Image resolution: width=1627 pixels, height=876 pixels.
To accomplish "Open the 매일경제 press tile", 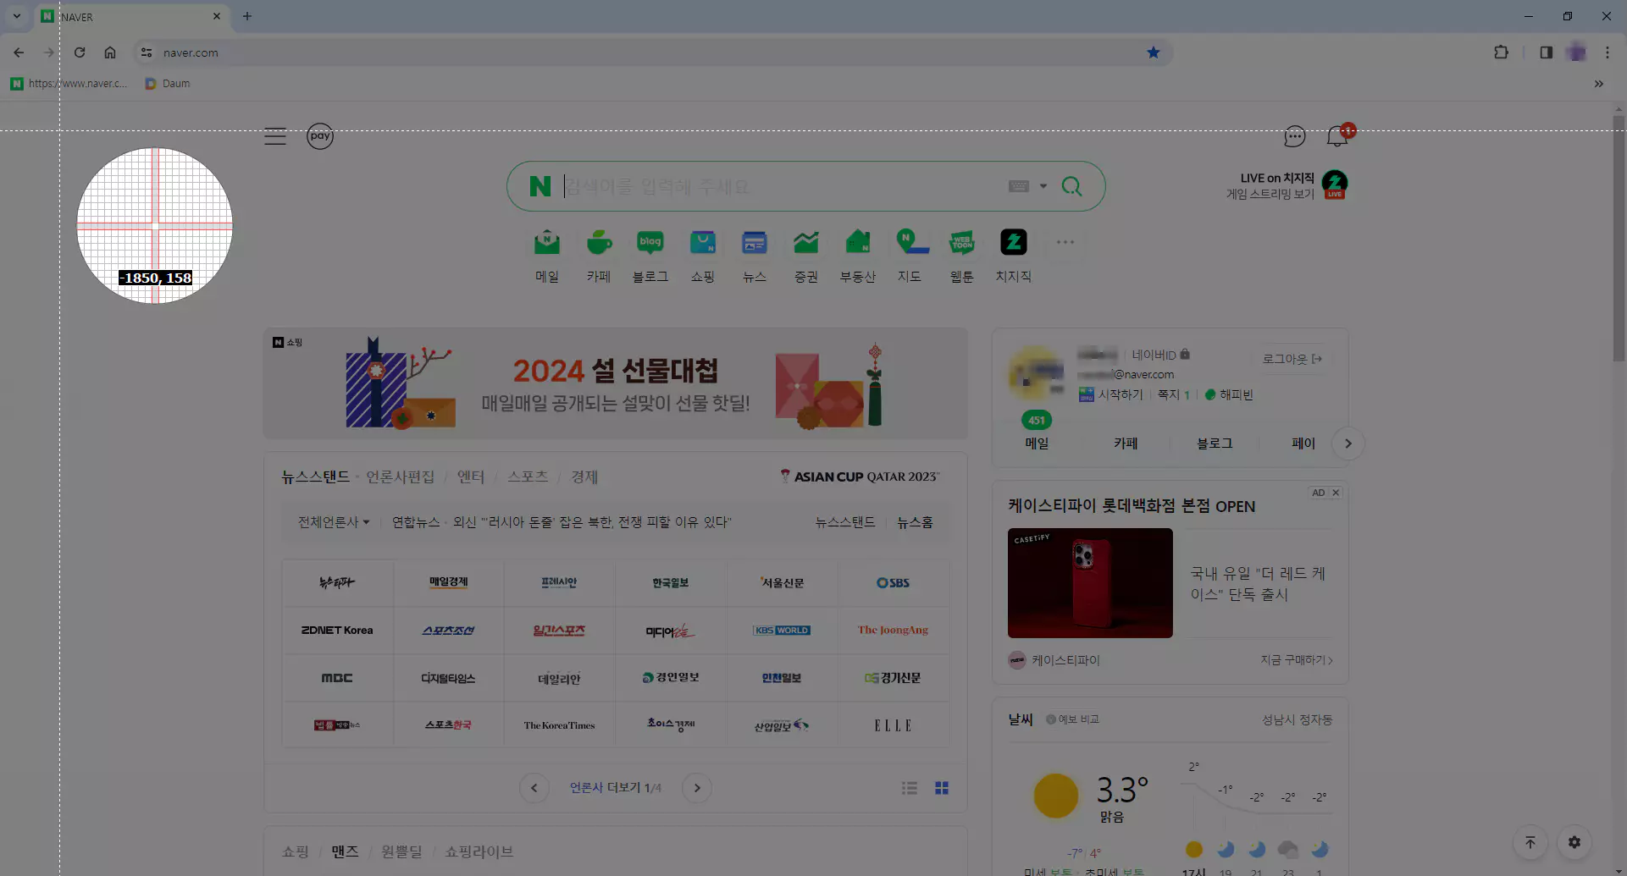I will tap(448, 582).
